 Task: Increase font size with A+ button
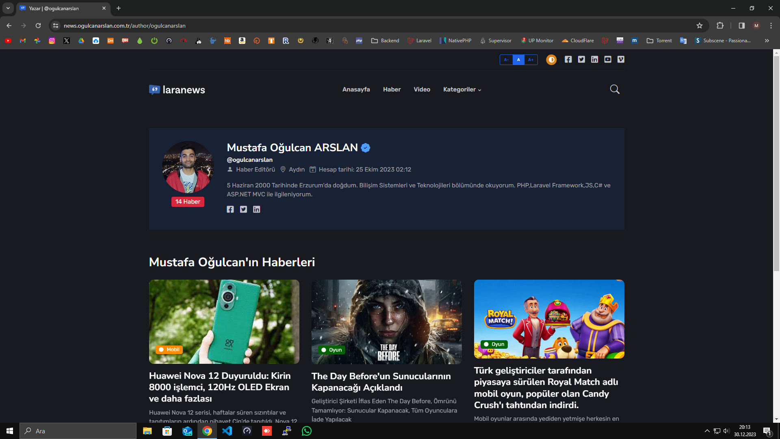pyautogui.click(x=531, y=60)
